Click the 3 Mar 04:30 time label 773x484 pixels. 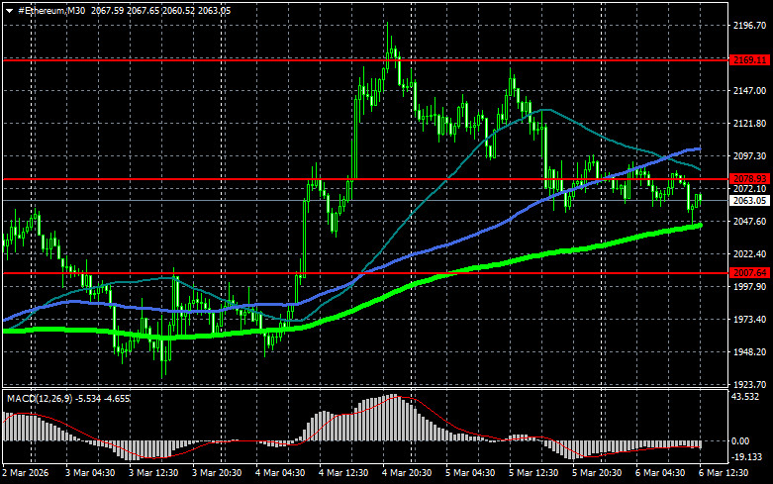point(90,473)
